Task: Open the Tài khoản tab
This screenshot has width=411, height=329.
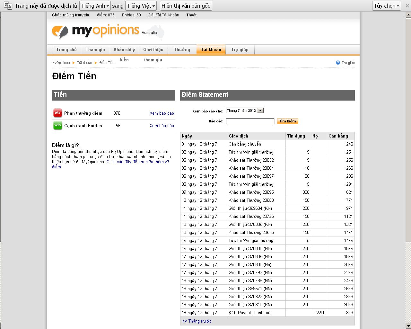Action: [211, 49]
